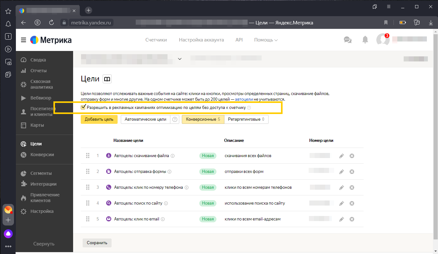438x254 pixels.
Task: Click the browser downloads arrow icon
Action: [431, 22]
